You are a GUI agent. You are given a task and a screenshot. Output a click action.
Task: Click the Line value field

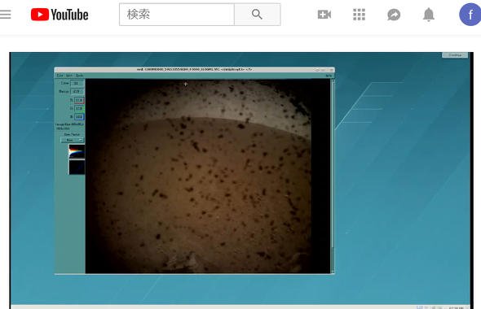[x=77, y=83]
